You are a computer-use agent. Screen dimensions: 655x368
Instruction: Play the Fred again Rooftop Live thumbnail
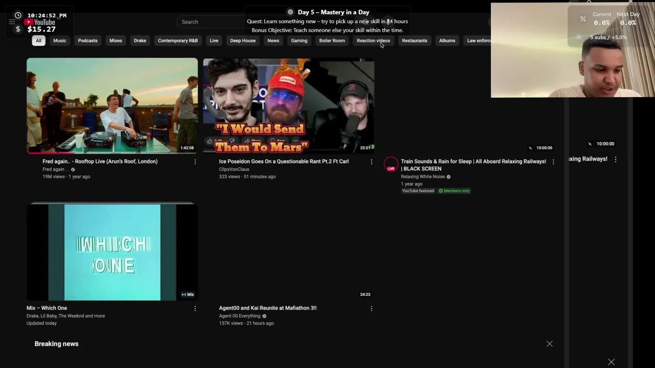(x=112, y=106)
